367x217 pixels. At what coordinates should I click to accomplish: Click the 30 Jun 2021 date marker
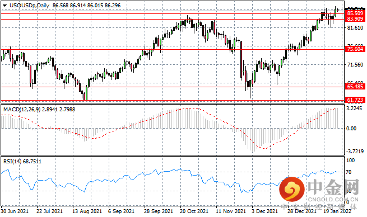point(15,211)
